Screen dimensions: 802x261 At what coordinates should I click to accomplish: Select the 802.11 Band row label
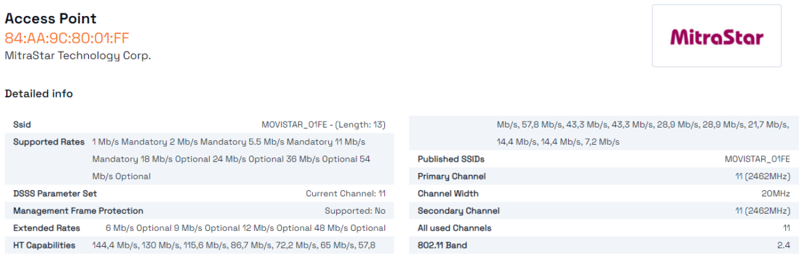442,246
